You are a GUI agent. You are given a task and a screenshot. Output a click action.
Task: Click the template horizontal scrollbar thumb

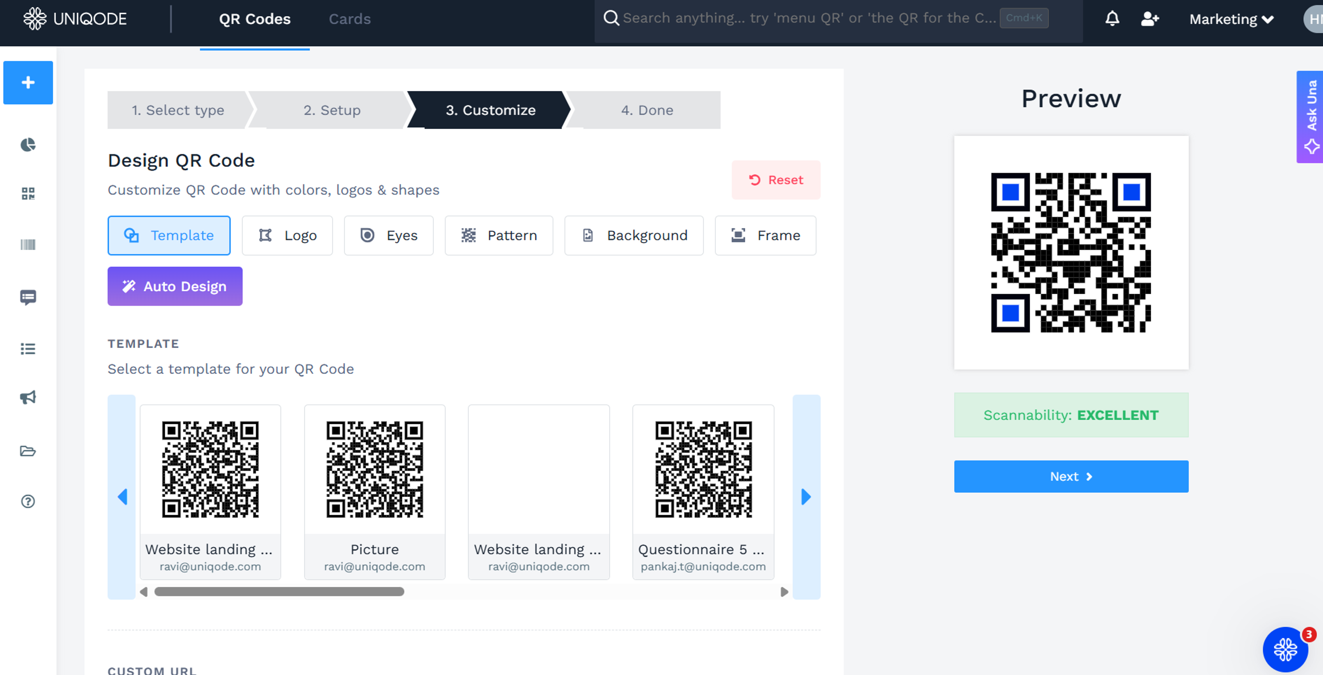pos(279,592)
